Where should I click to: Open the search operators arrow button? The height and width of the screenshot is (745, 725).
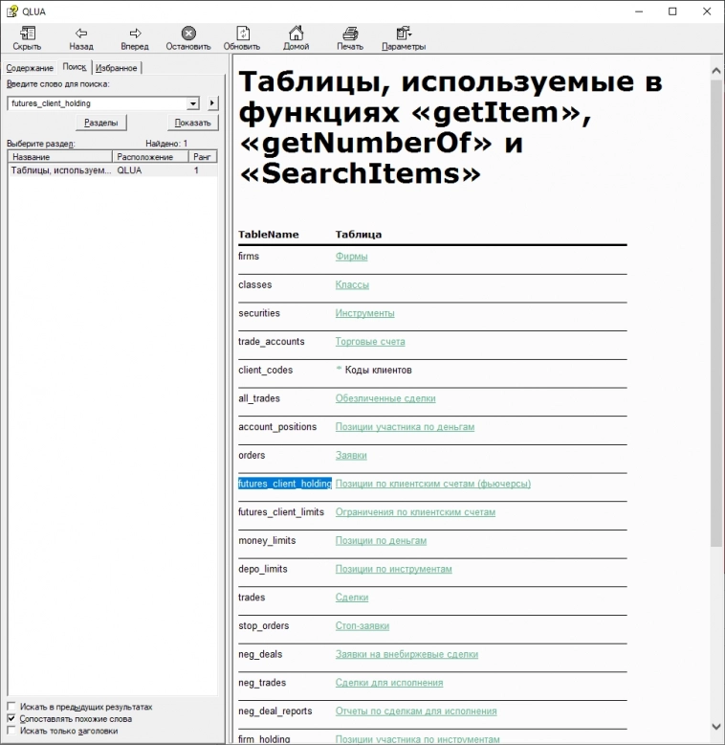pyautogui.click(x=212, y=103)
